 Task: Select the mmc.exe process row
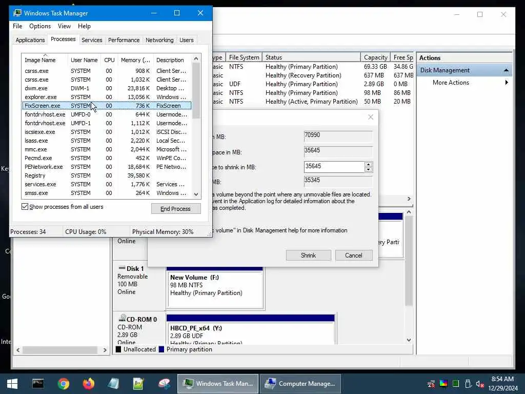click(107, 149)
